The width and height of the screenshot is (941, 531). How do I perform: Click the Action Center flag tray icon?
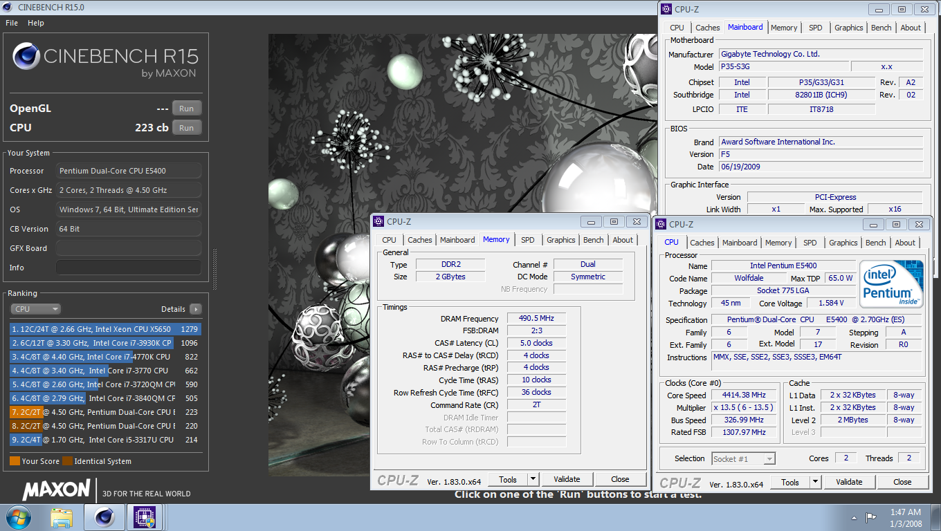pyautogui.click(x=871, y=518)
